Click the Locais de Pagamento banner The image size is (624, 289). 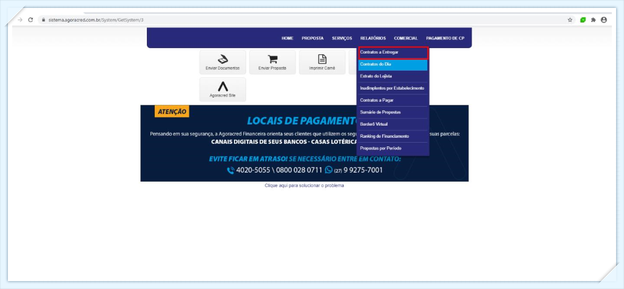(305, 143)
